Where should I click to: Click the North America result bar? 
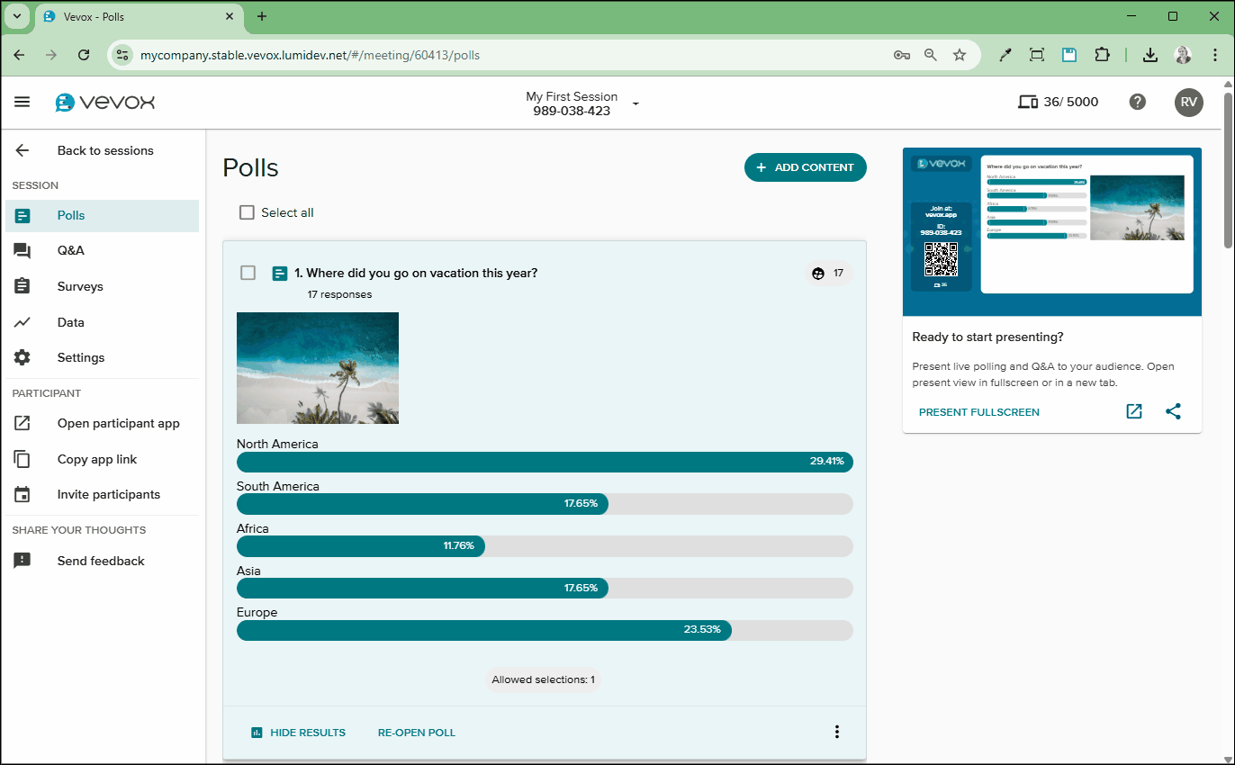tap(544, 462)
